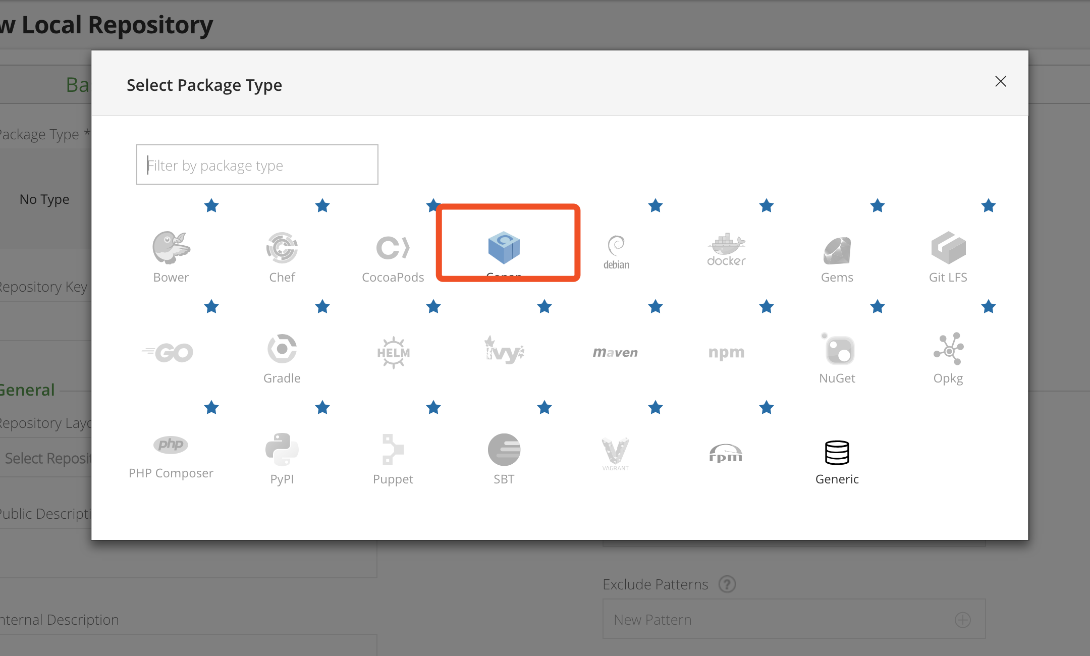The height and width of the screenshot is (656, 1090).
Task: Select the npm package type icon
Action: pyautogui.click(x=725, y=353)
